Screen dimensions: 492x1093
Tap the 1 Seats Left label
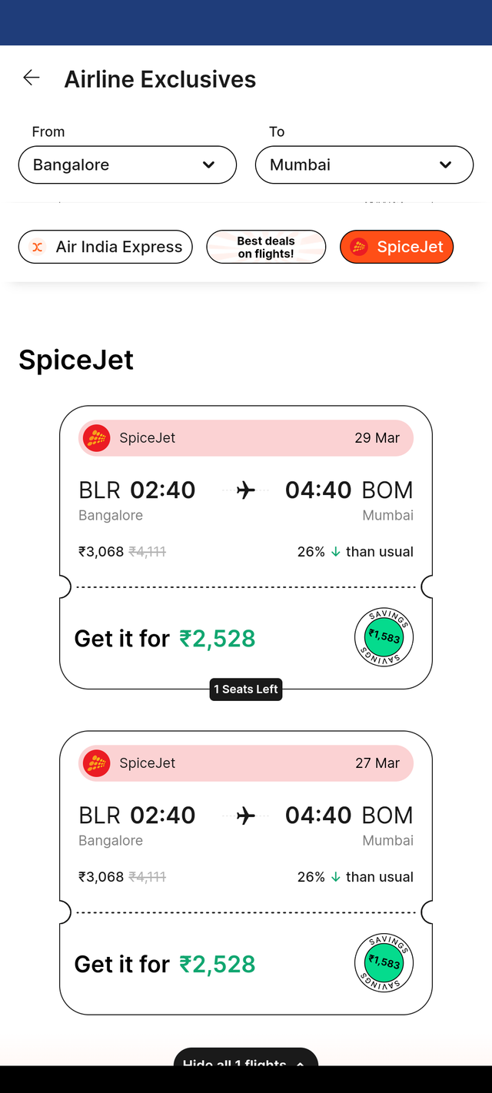point(246,689)
